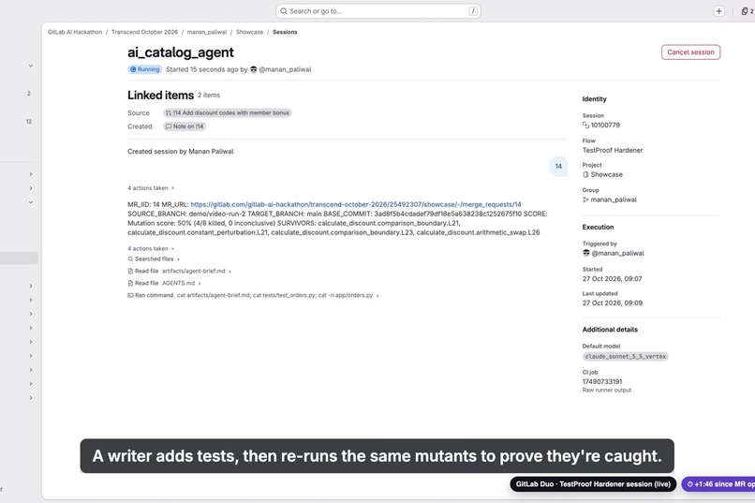Open the Note on !14 chip

[185, 126]
